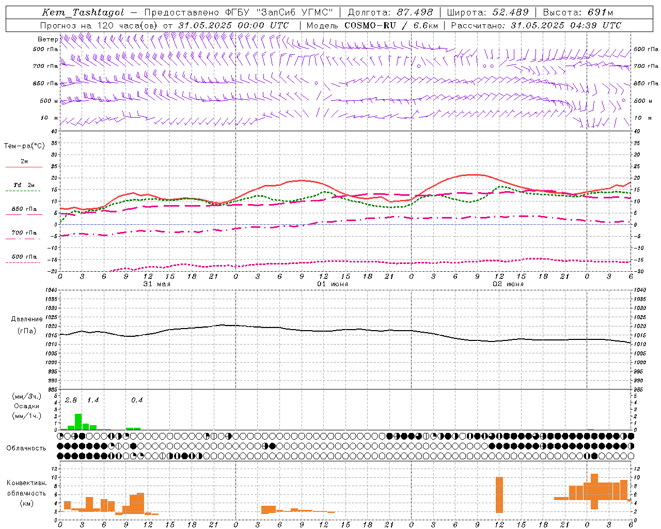Click the Осадки precipitation panel label
The image size is (661, 529).
point(26,406)
